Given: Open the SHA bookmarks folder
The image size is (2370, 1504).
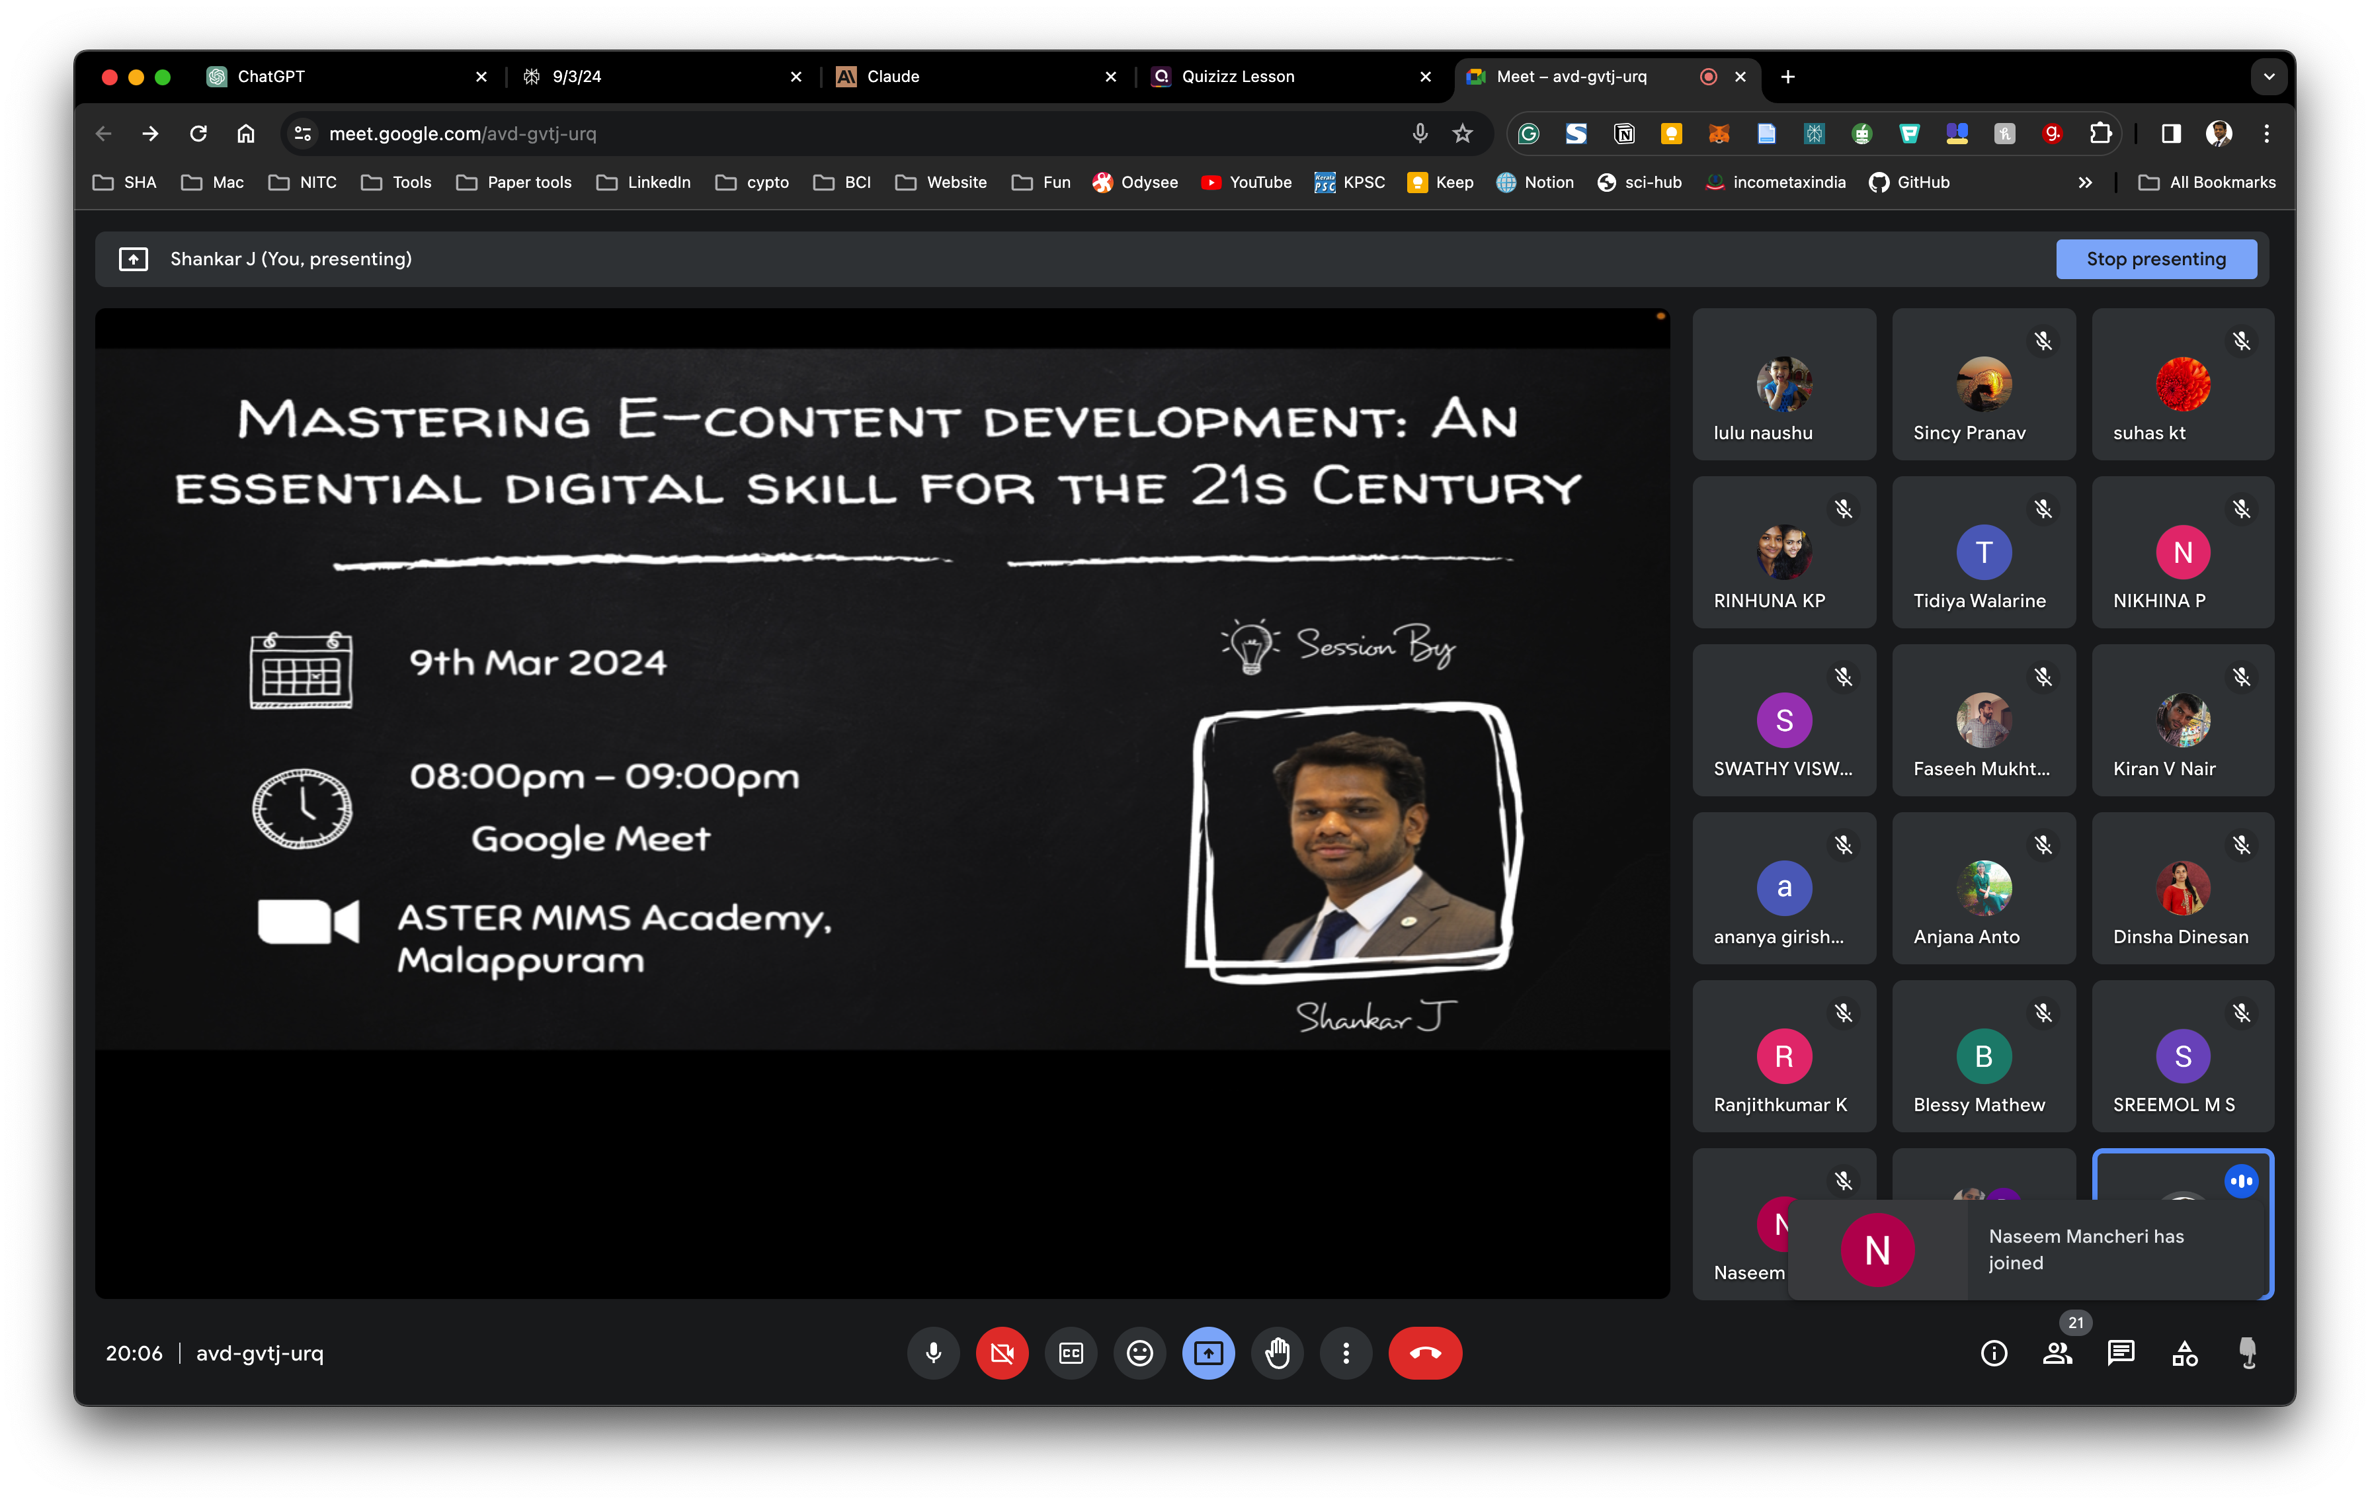Looking at the screenshot, I should pos(125,182).
